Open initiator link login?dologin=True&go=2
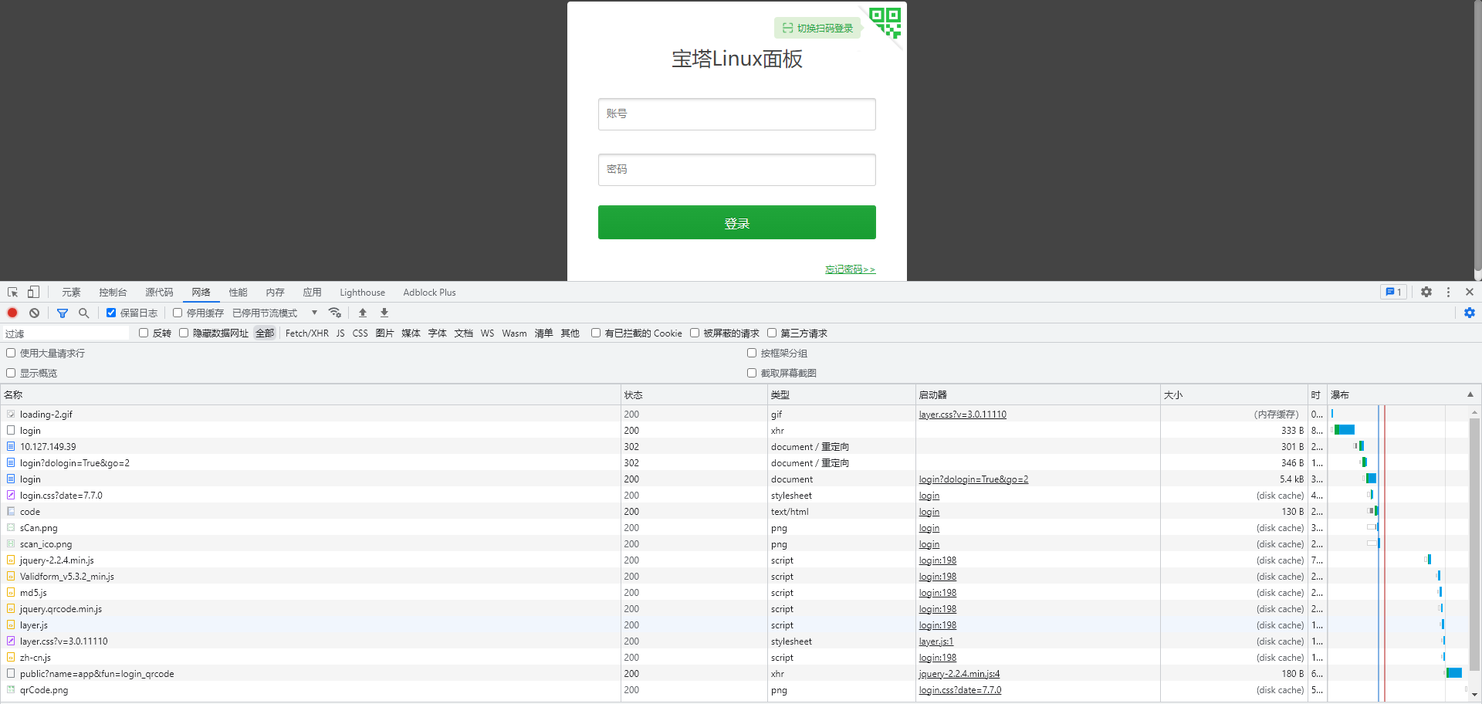This screenshot has width=1482, height=704. 973,479
